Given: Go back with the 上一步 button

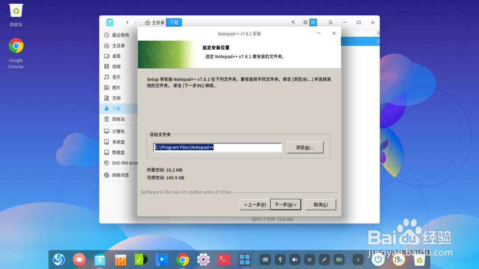Looking at the screenshot, I should (x=255, y=204).
